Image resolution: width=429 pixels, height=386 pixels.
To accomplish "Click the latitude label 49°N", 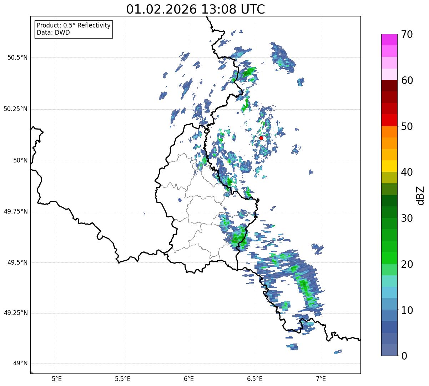I will 20,364.
